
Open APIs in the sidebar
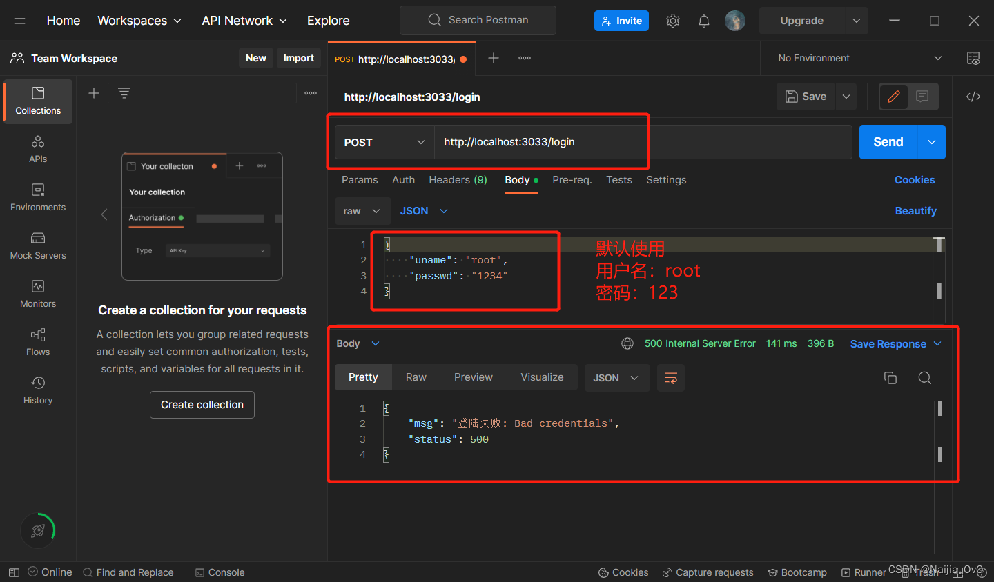[38, 150]
